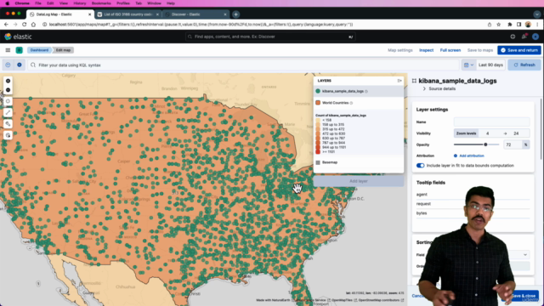Image resolution: width=544 pixels, height=306 pixels.
Task: Open the date quick menu calendar dropdown
Action: pos(468,65)
